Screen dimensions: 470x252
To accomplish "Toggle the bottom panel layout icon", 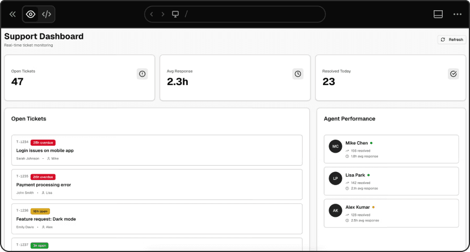I will (x=438, y=14).
